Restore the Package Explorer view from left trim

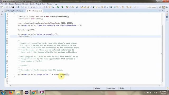[2, 12]
